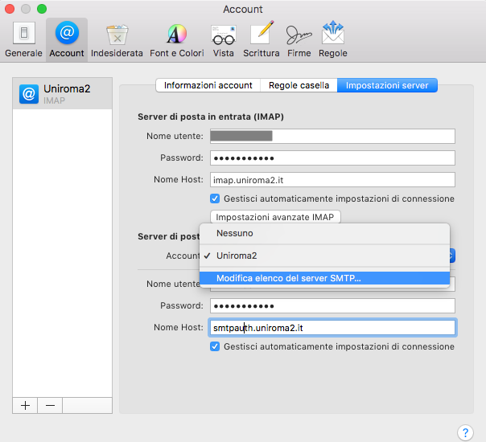Open Firme signatures preferences
The width and height of the screenshot is (486, 442).
[x=299, y=39]
